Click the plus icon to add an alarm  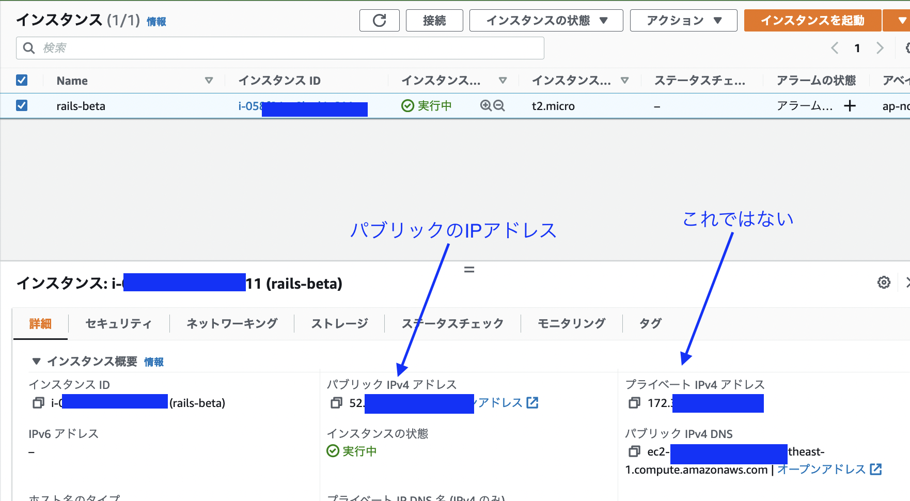[850, 106]
